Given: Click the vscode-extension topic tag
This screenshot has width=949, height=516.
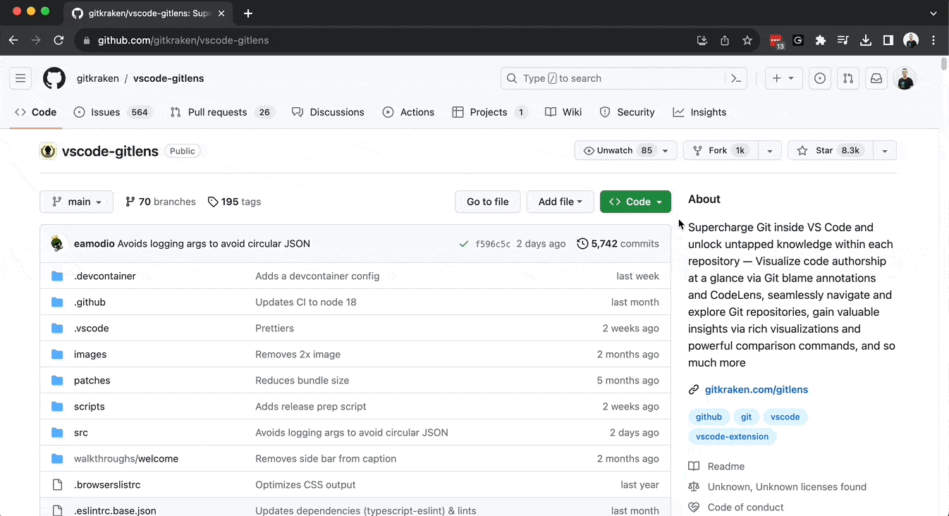Looking at the screenshot, I should tap(733, 436).
